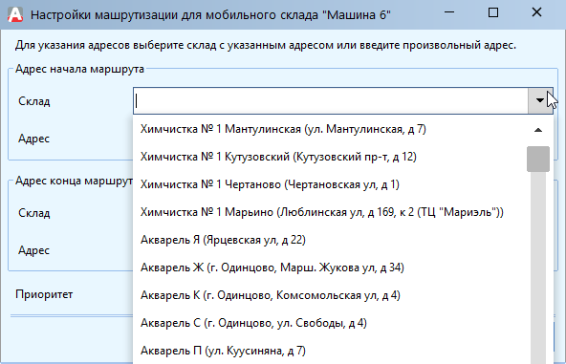
Task: Open the start route Склад dropdown arrow
Action: (x=540, y=100)
